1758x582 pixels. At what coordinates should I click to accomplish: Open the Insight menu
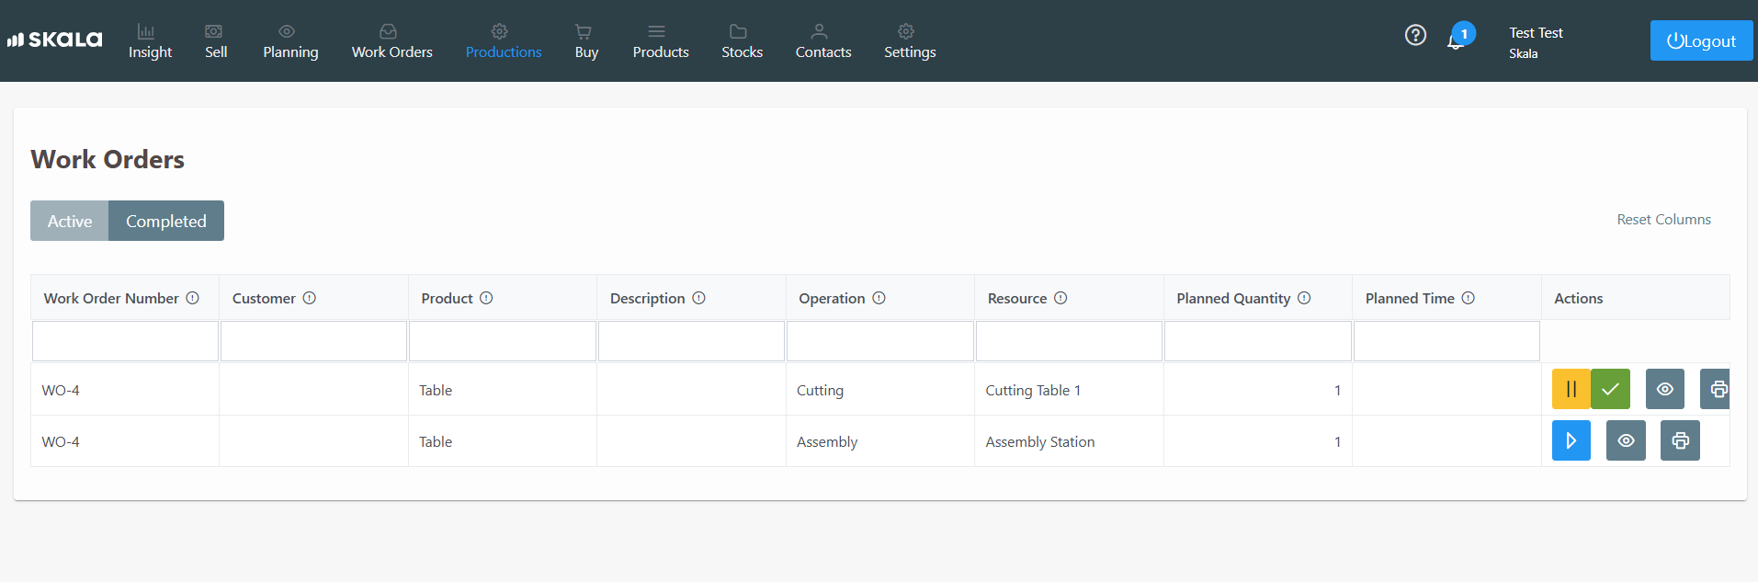pos(150,41)
